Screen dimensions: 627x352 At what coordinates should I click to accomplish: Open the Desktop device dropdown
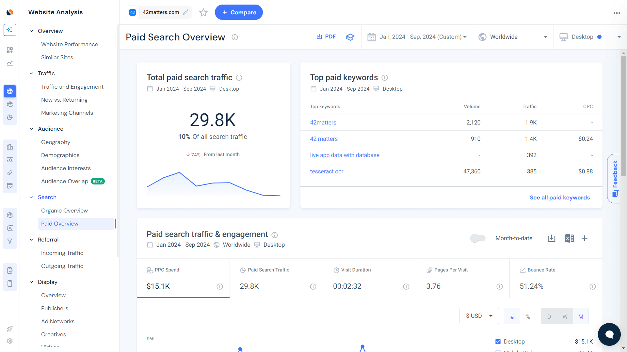click(x=590, y=37)
